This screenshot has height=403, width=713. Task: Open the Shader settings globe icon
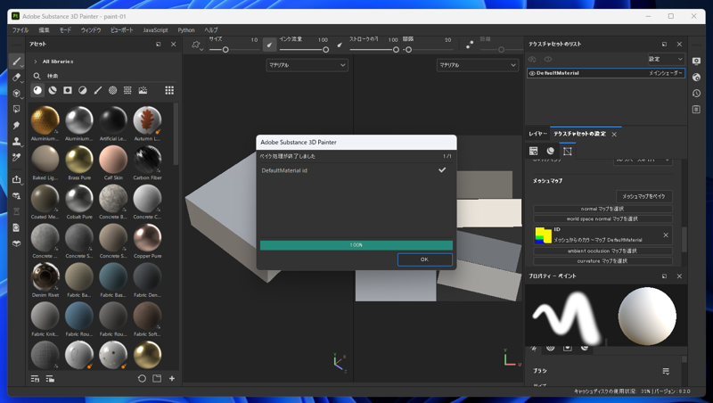pos(696,78)
